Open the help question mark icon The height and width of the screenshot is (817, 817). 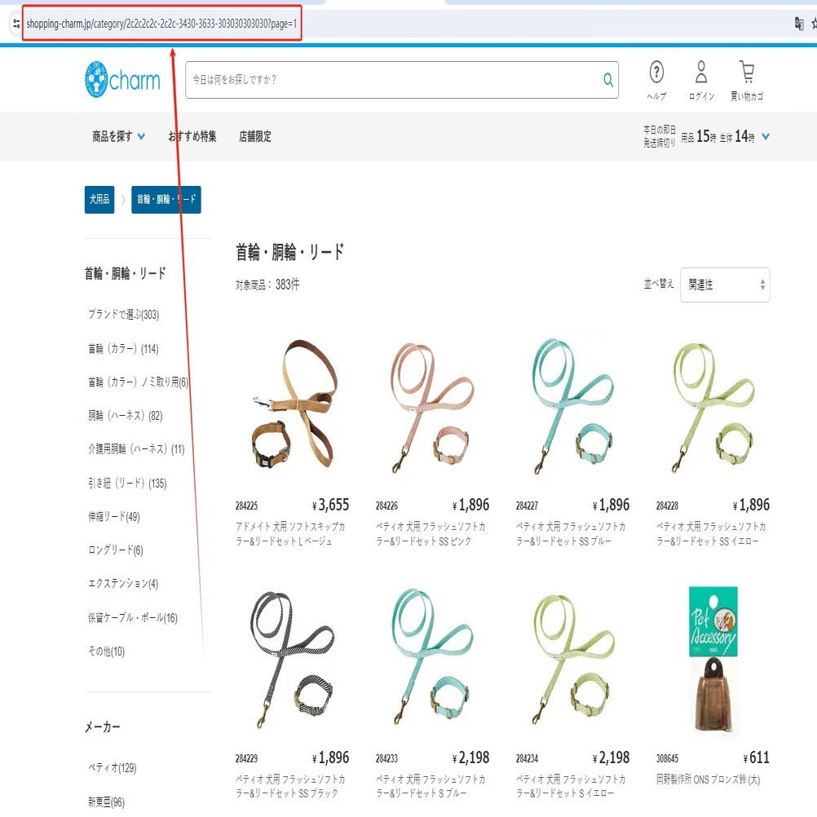656,72
